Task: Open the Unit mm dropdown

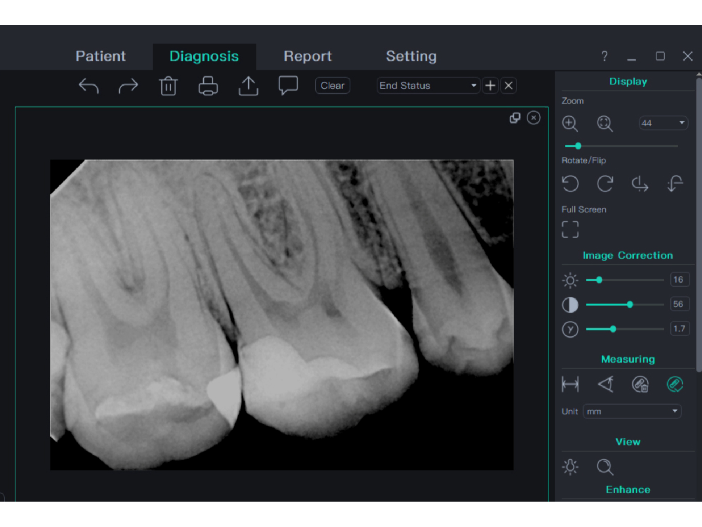Action: (x=632, y=412)
